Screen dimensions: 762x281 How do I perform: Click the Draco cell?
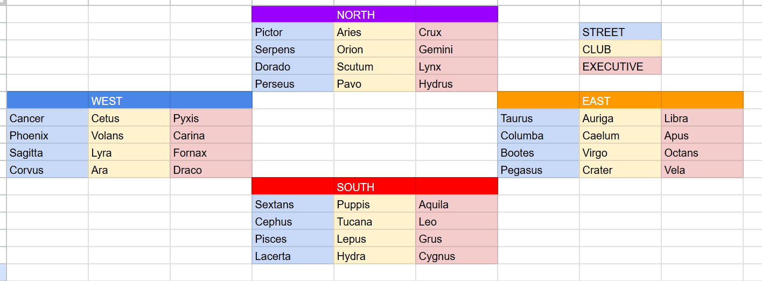click(211, 170)
